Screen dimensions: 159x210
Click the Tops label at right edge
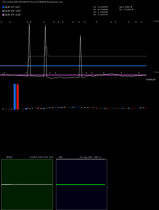156,21
